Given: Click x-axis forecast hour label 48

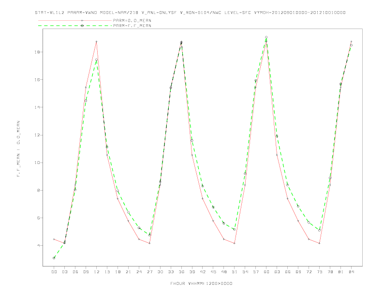Looking at the screenshot, I should [224, 272].
